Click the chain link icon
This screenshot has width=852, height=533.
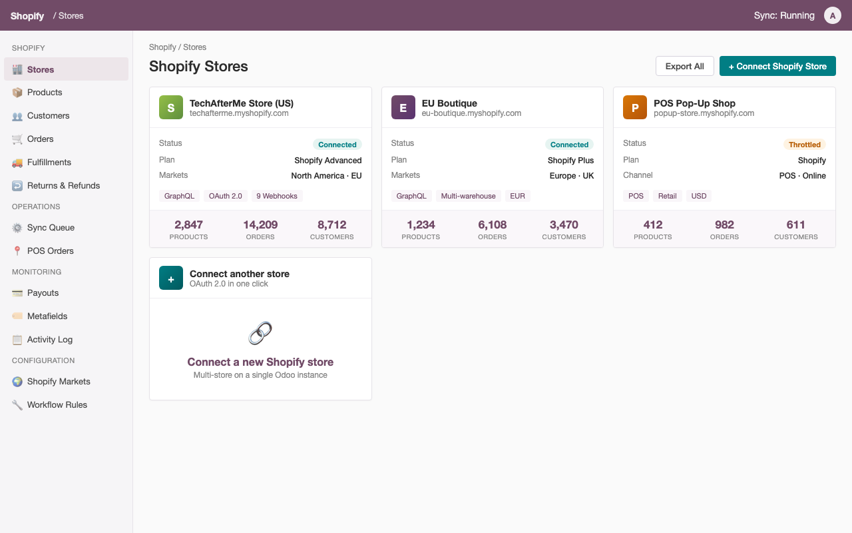[x=260, y=333]
